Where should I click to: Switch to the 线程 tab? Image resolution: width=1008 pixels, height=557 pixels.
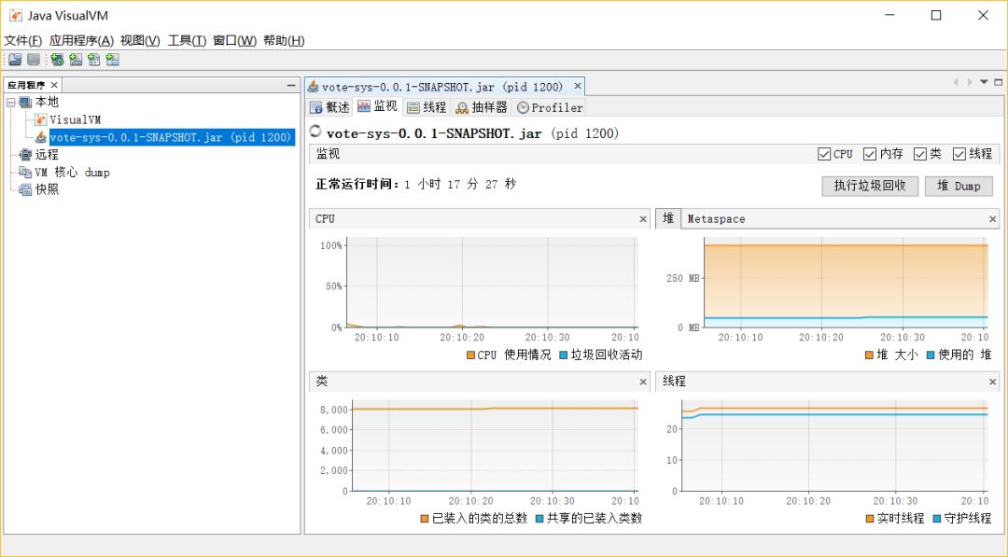[x=427, y=107]
